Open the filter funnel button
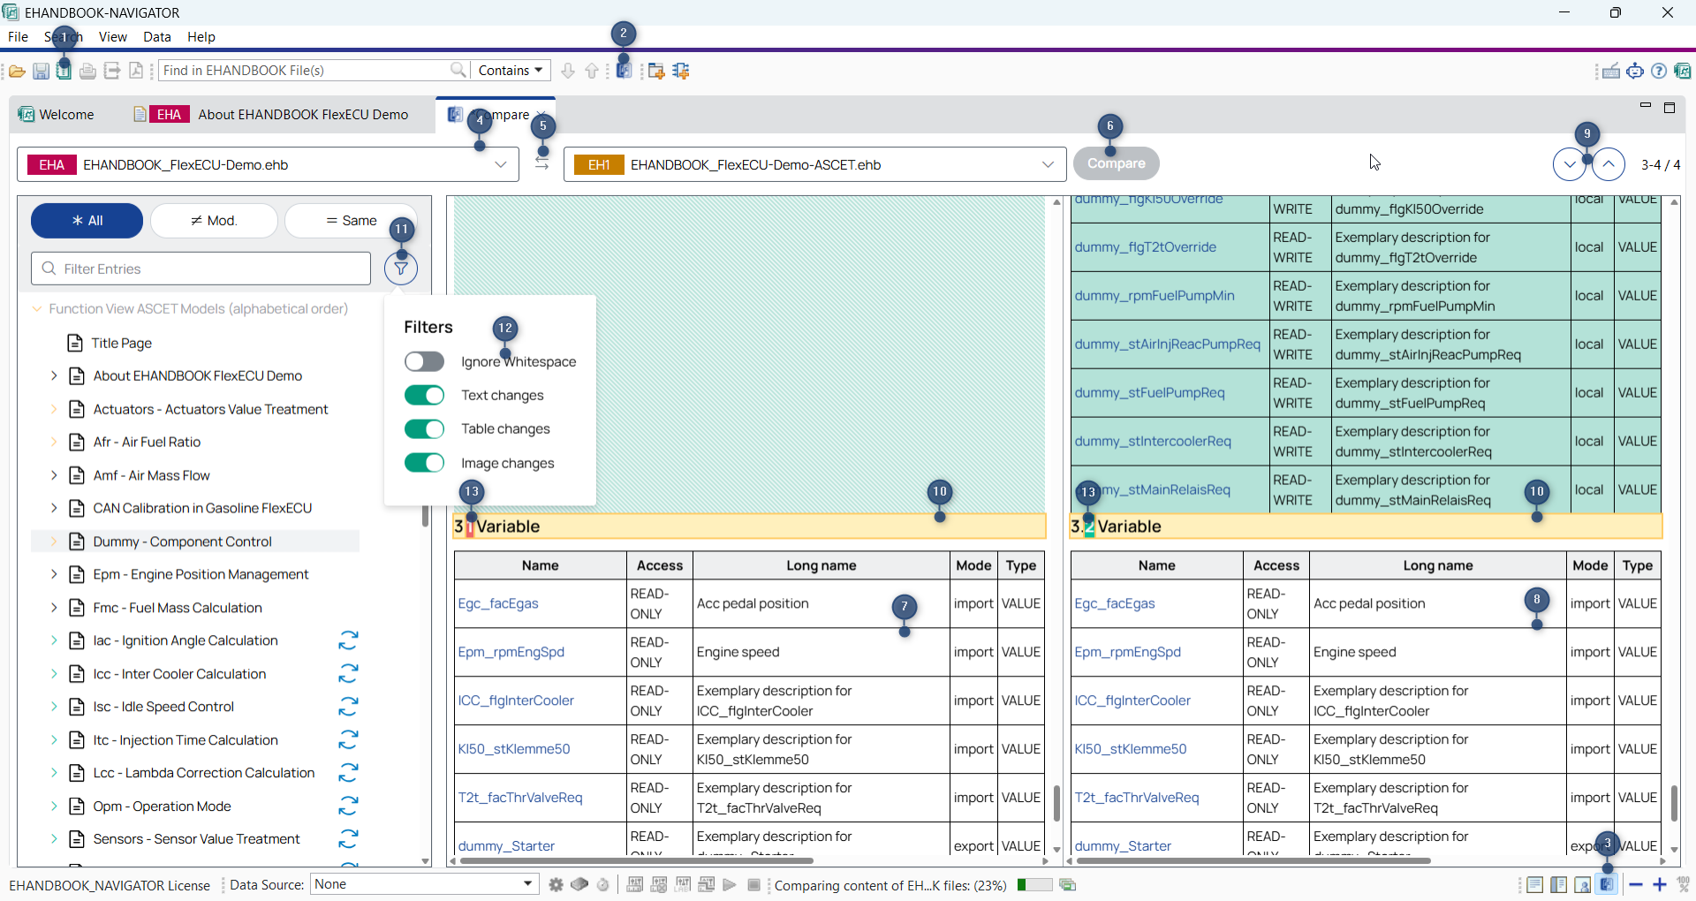Image resolution: width=1696 pixels, height=901 pixels. (401, 269)
